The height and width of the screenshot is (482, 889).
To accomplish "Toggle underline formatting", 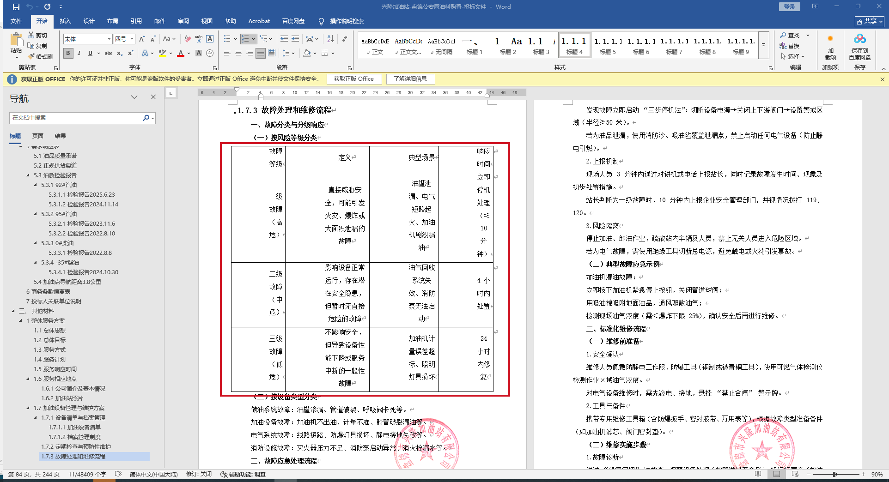I will coord(90,53).
